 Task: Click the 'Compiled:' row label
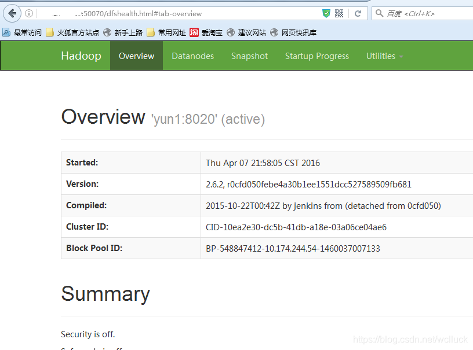coord(86,205)
